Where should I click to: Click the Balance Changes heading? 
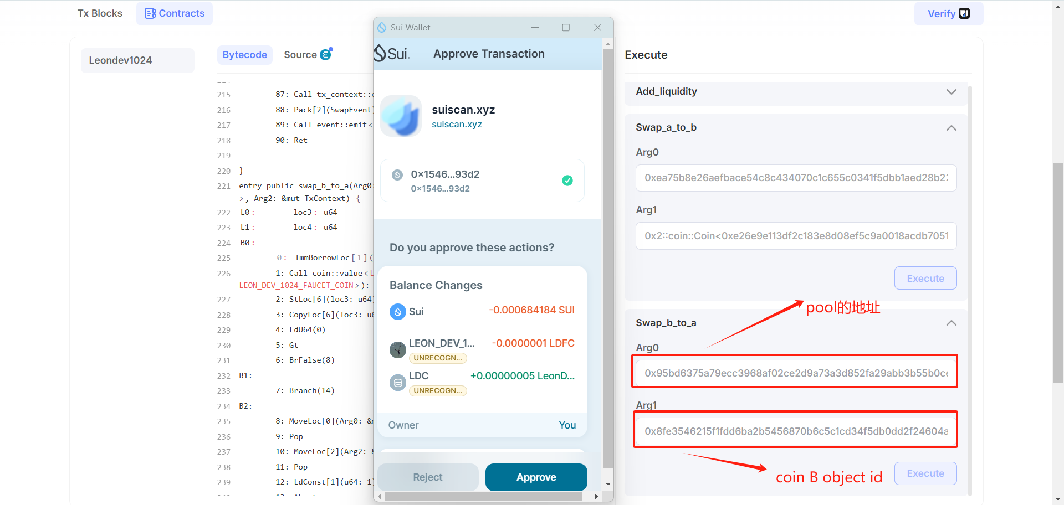coord(436,285)
